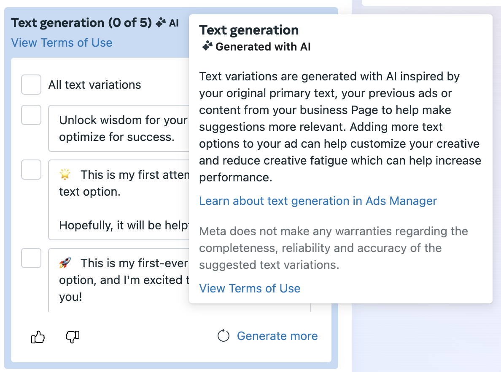This screenshot has height=372, width=501.
Task: Click sparkle icon beside Generated with AI
Action: pos(207,46)
